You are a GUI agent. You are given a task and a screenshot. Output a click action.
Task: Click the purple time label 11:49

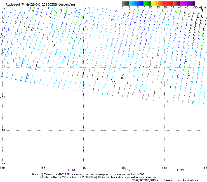click(x=127, y=170)
